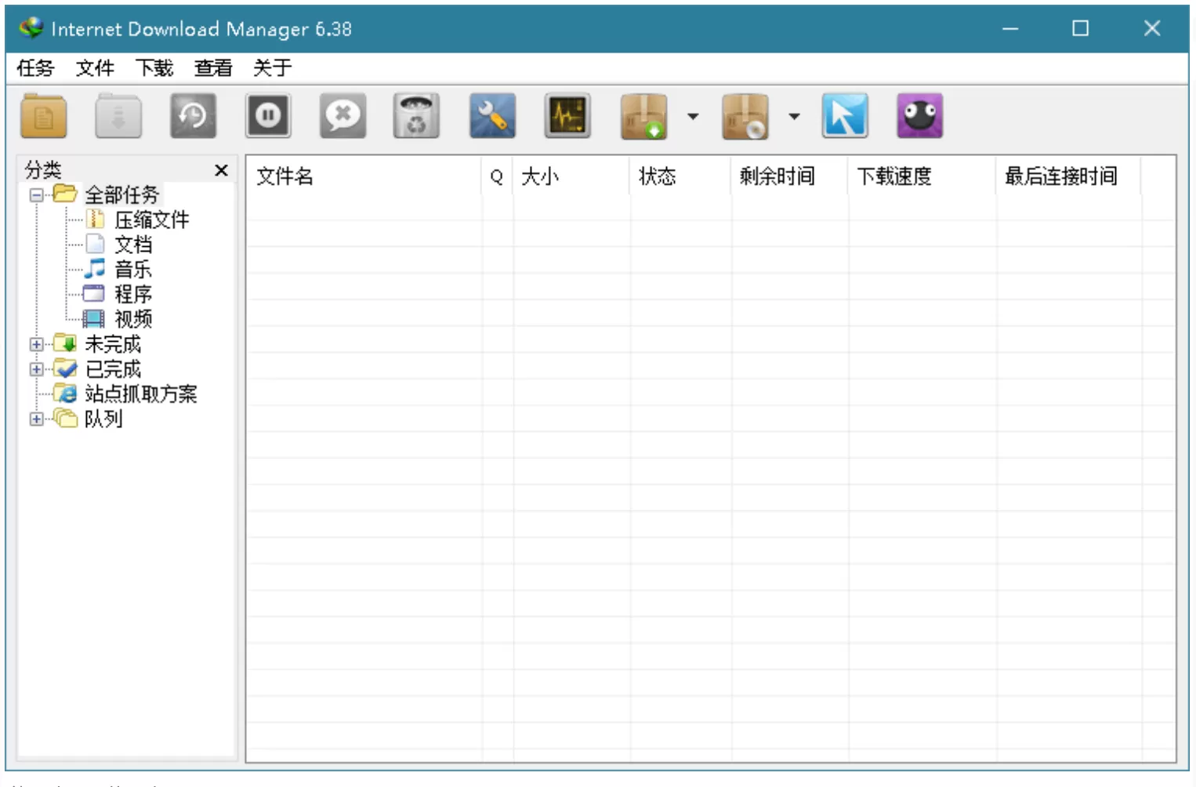
Task: Click the Delete trash bin toolbar icon
Action: (x=416, y=117)
